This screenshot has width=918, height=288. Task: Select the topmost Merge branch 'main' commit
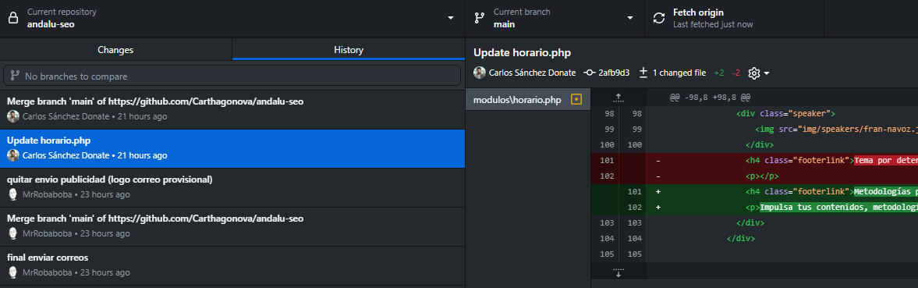pyautogui.click(x=232, y=109)
